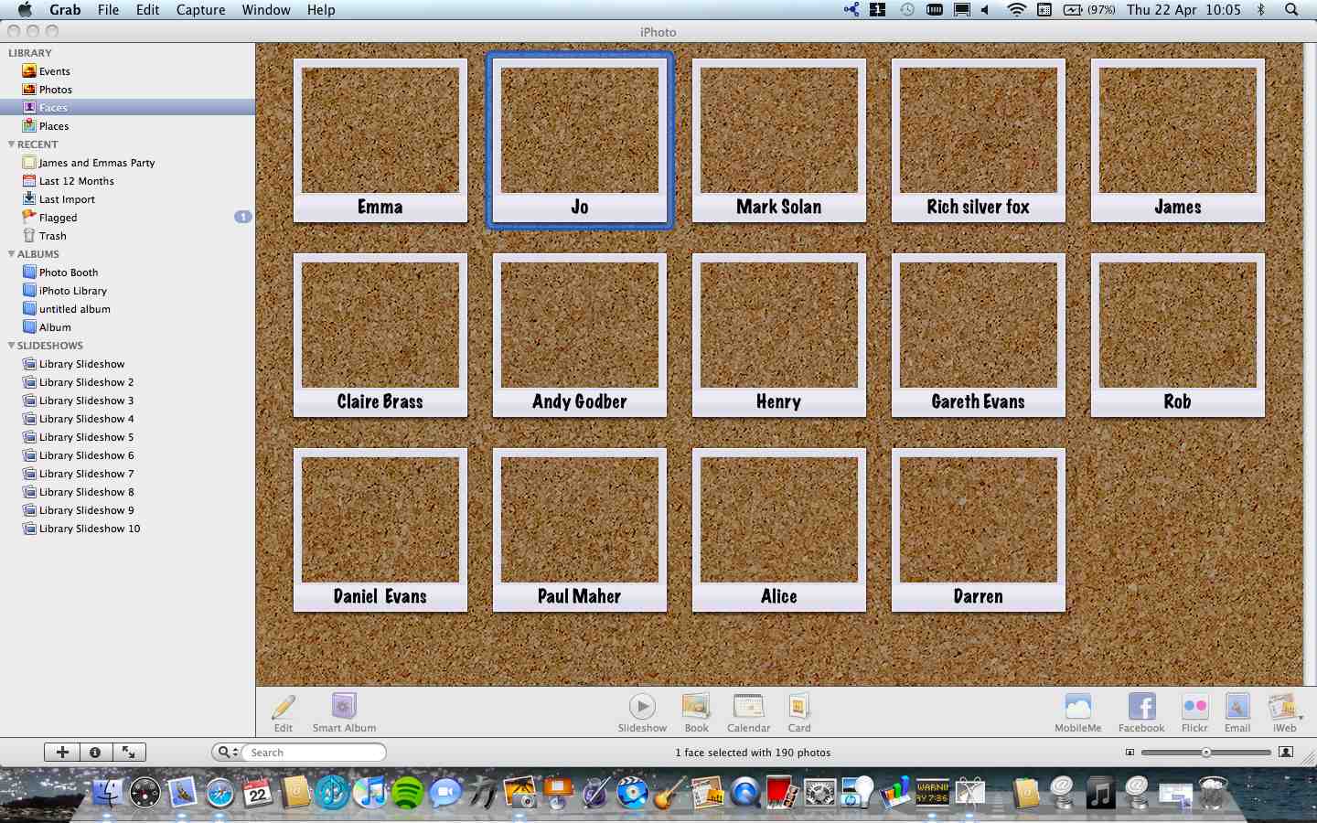Open Spotlight search in menu bar
Viewport: 1317px width, 823px height.
click(1291, 10)
